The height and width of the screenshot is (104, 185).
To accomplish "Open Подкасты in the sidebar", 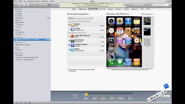I will coord(21,18).
